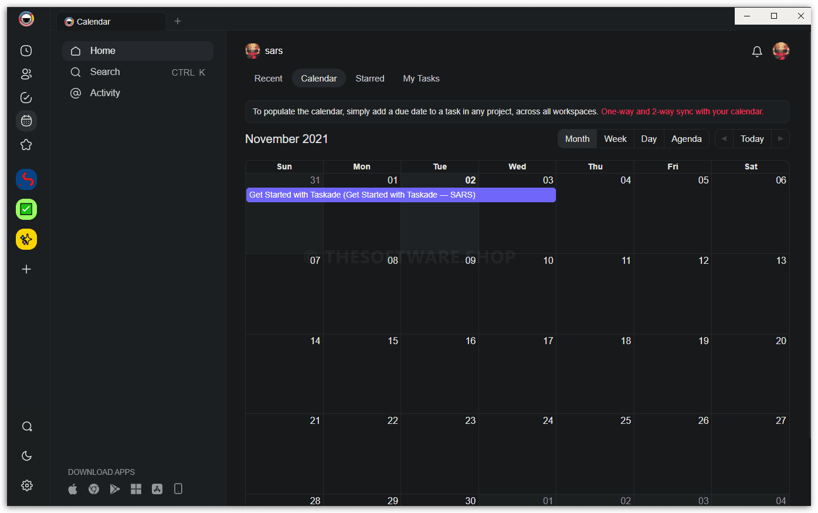Select the Calendar window tab

[x=111, y=22]
